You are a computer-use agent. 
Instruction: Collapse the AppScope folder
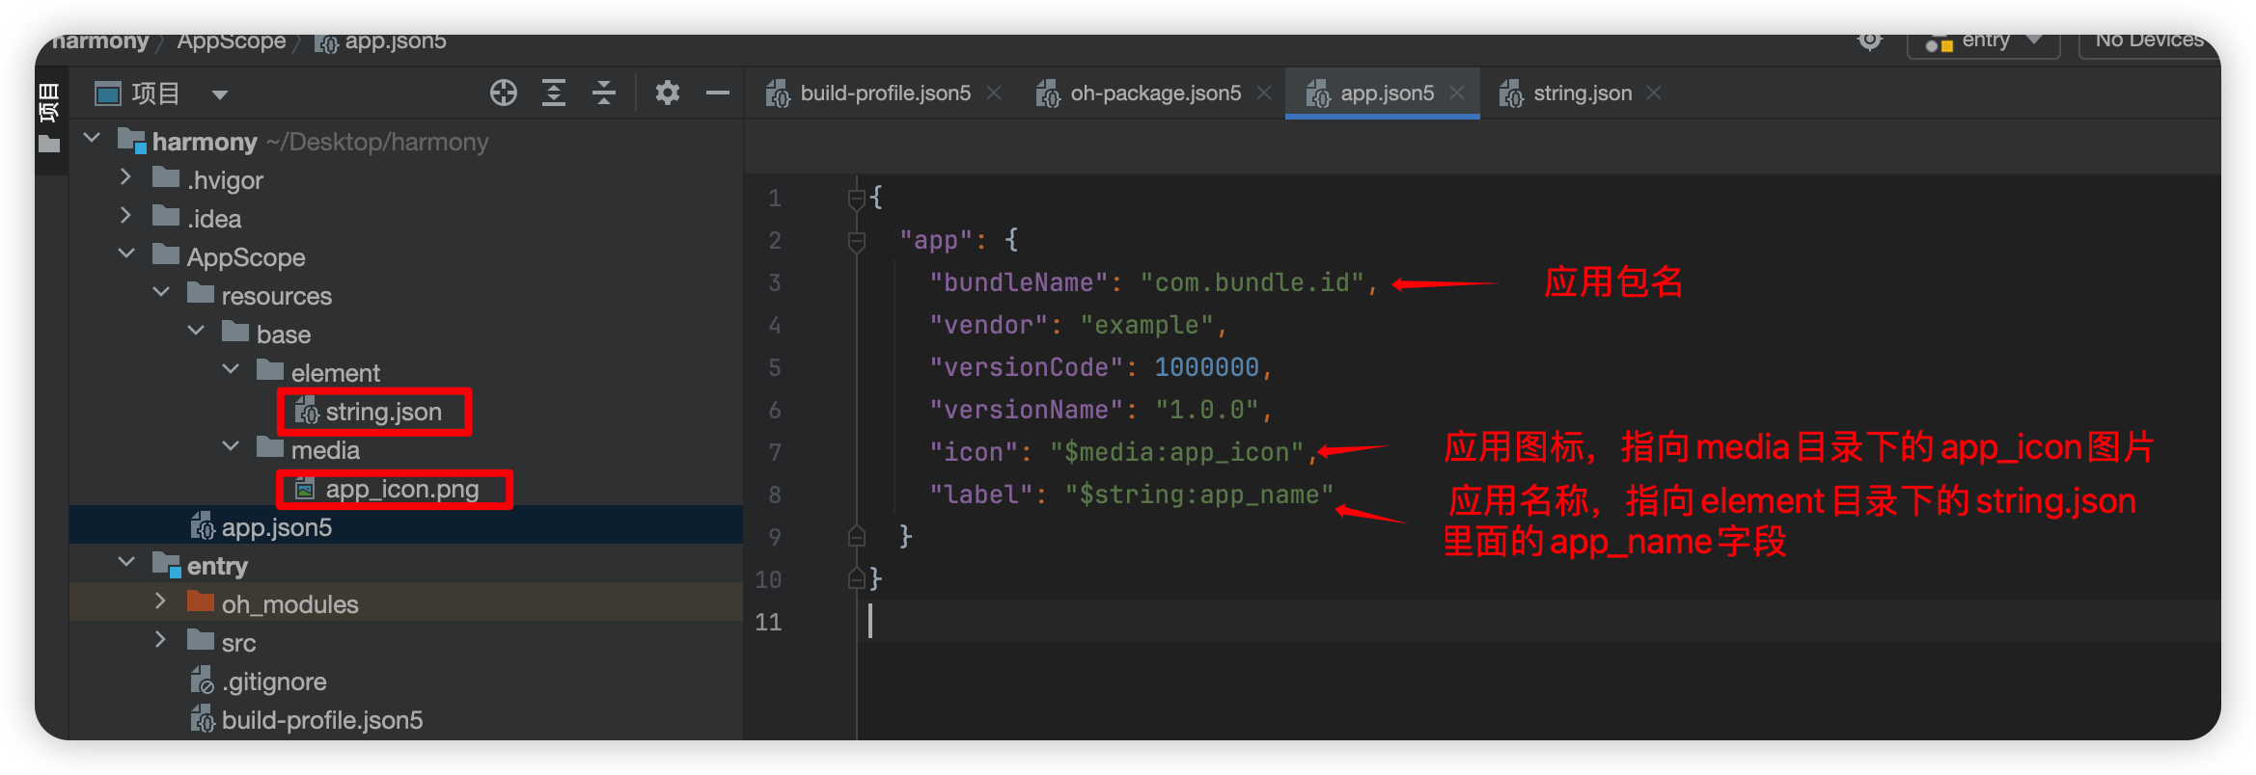click(x=126, y=255)
